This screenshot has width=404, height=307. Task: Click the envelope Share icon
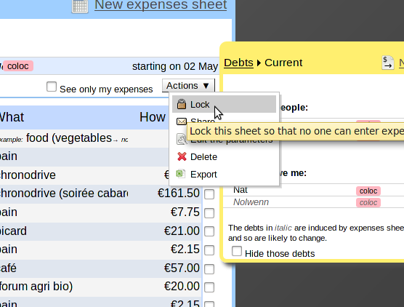click(182, 121)
